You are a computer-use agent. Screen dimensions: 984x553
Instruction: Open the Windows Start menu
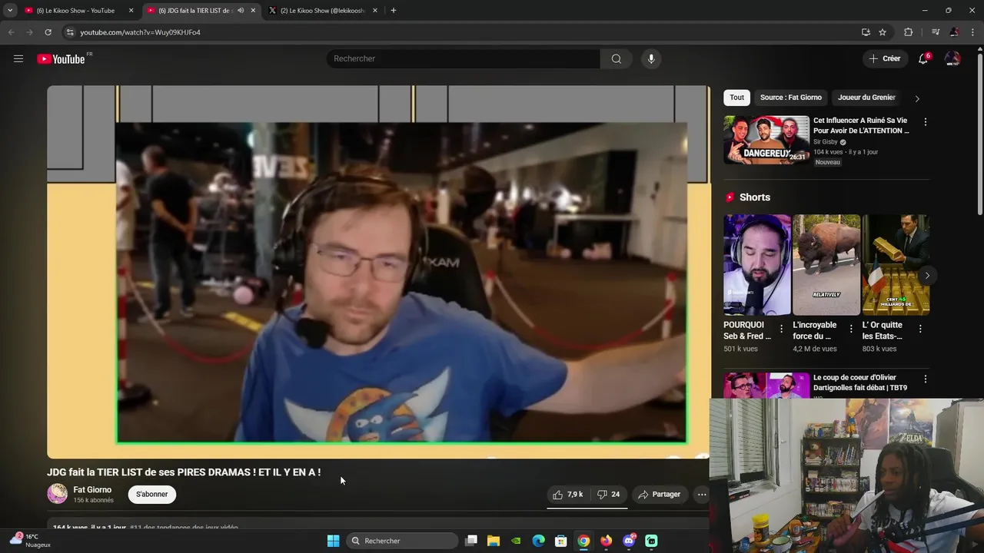click(333, 541)
